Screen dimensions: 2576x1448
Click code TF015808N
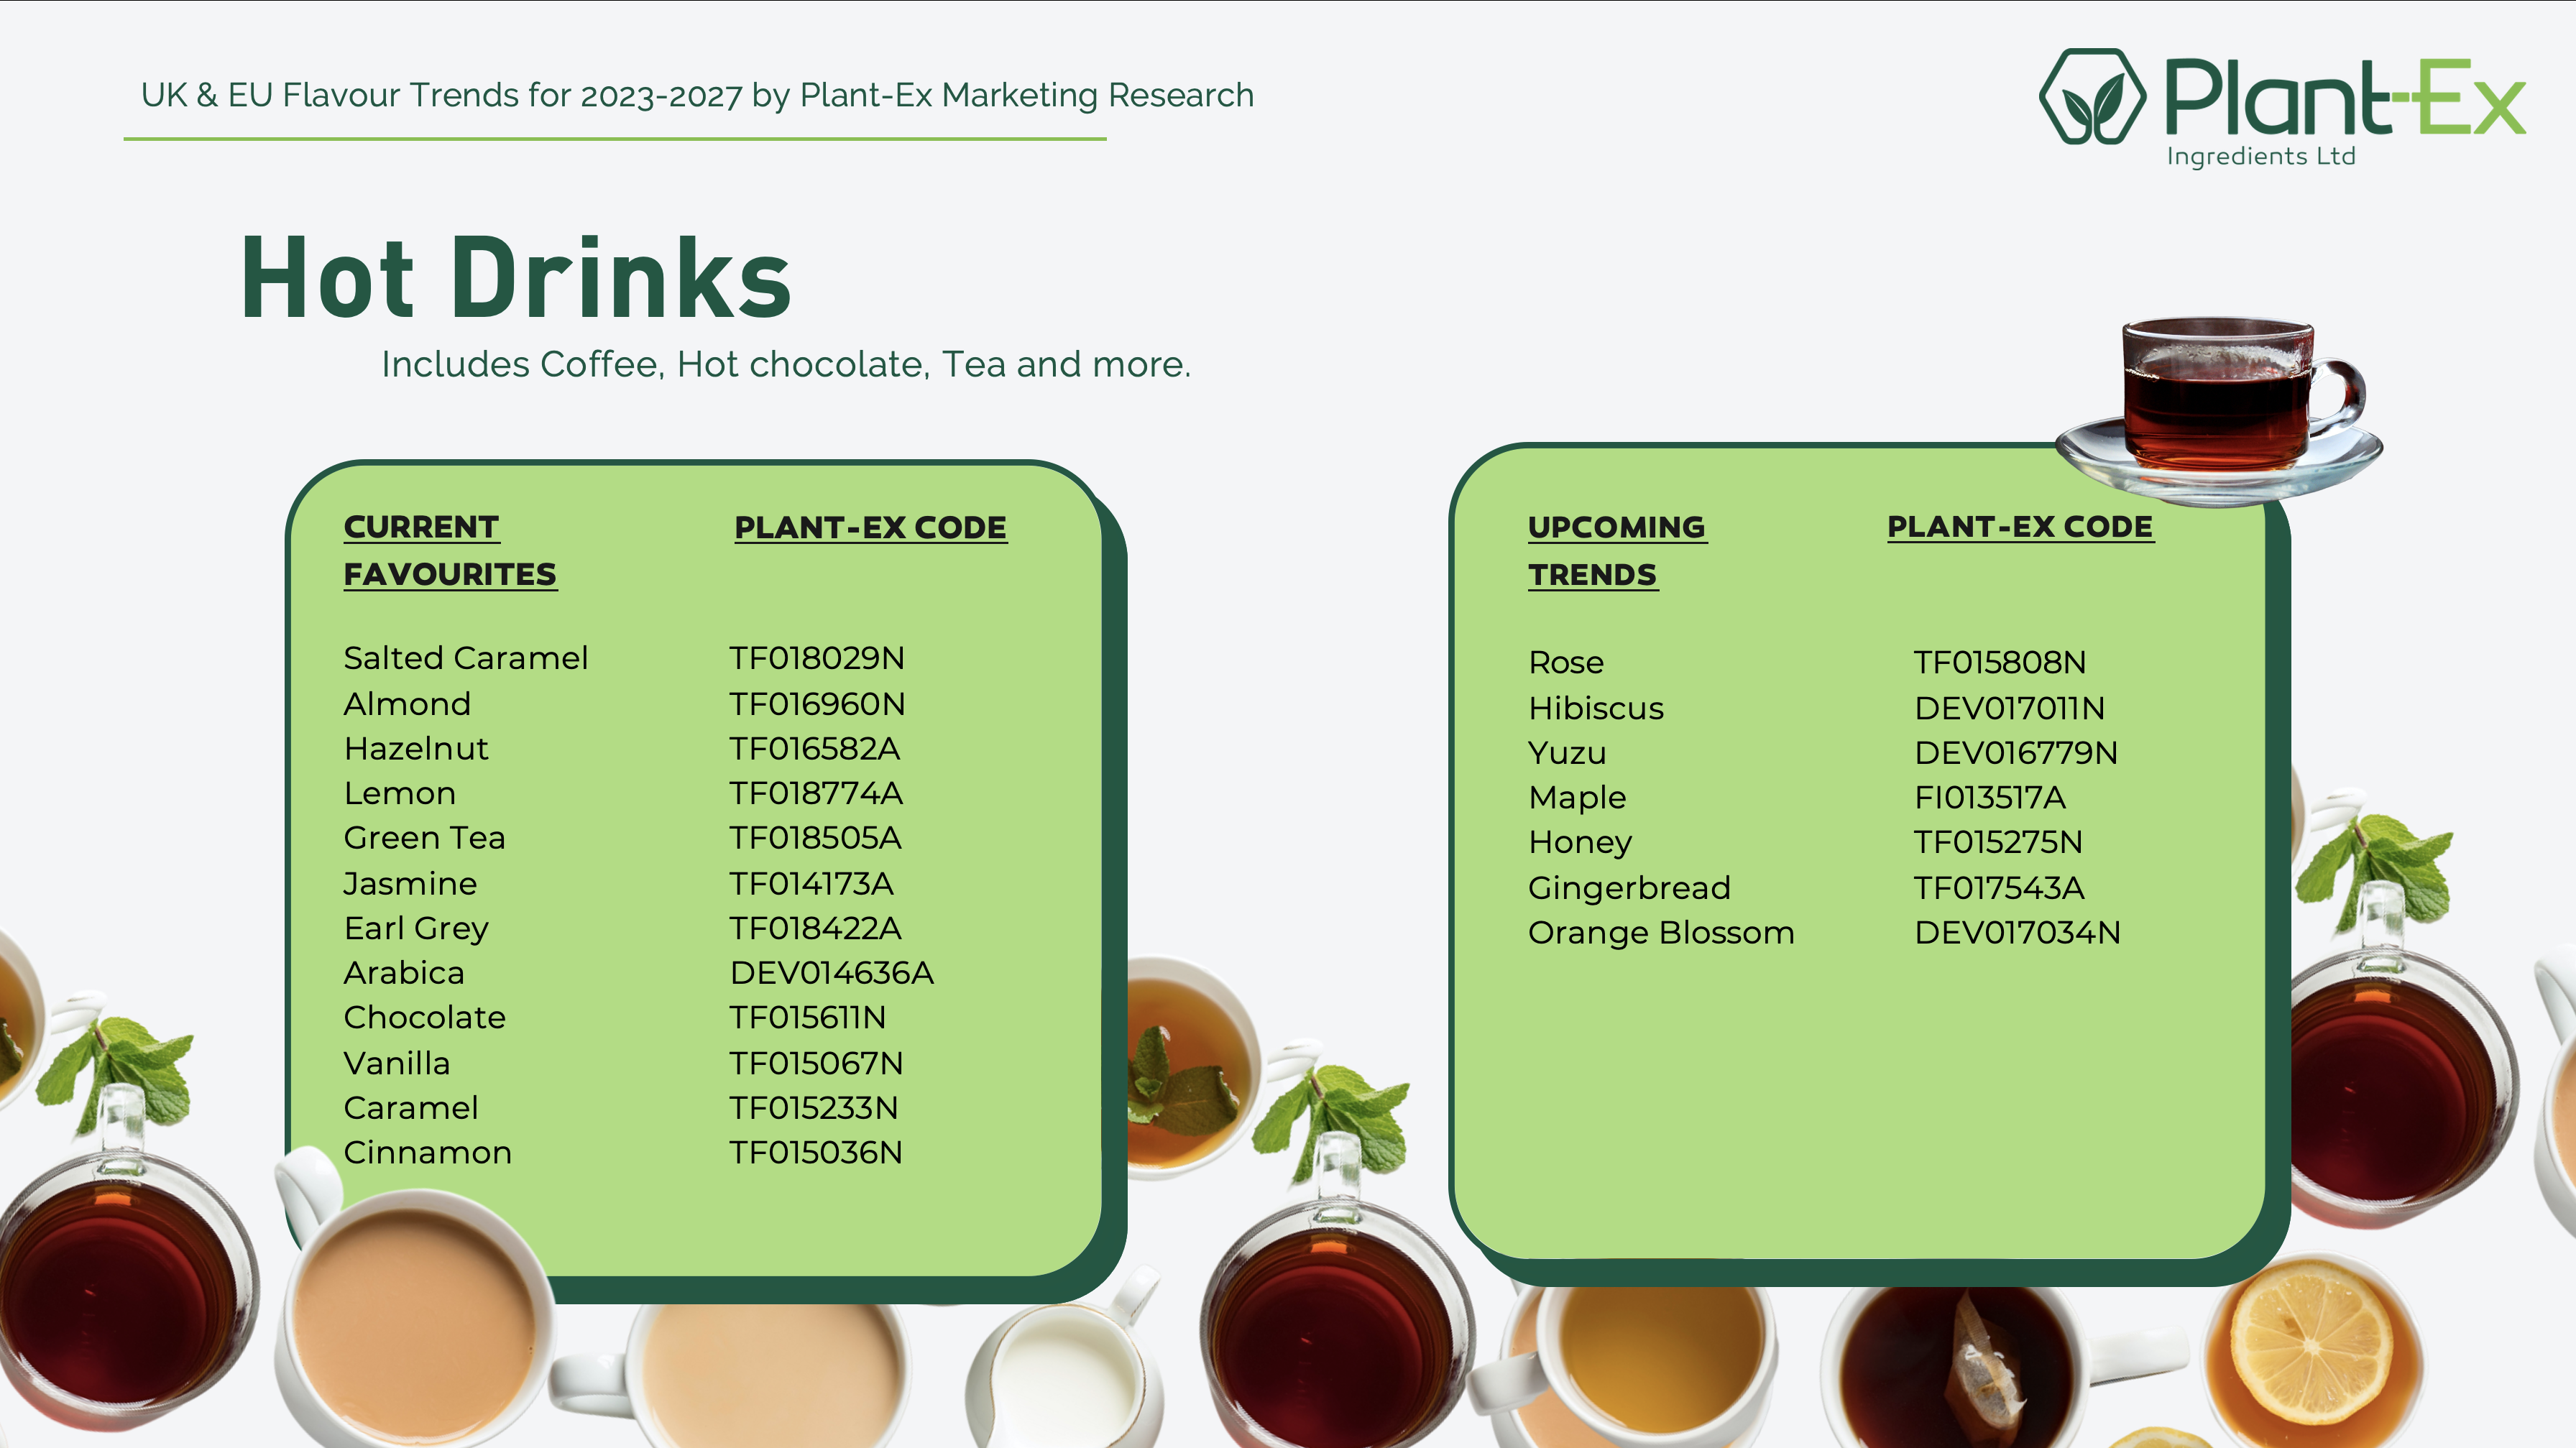pyautogui.click(x=2000, y=662)
